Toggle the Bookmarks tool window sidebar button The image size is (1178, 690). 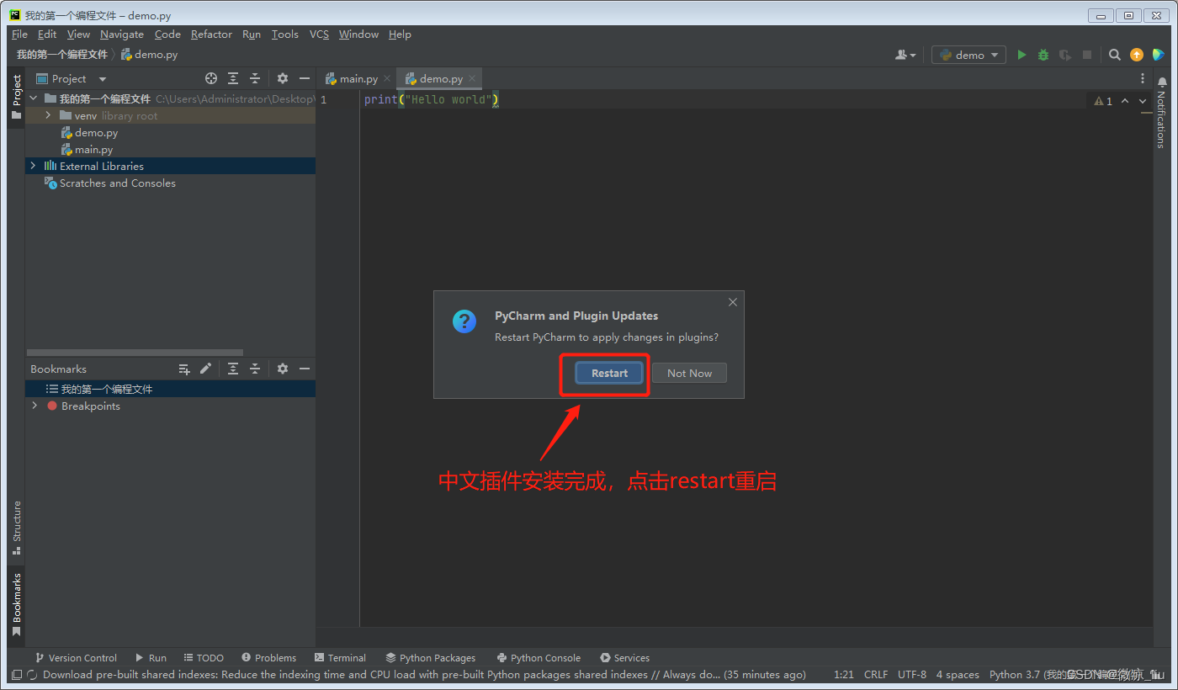pyautogui.click(x=16, y=605)
